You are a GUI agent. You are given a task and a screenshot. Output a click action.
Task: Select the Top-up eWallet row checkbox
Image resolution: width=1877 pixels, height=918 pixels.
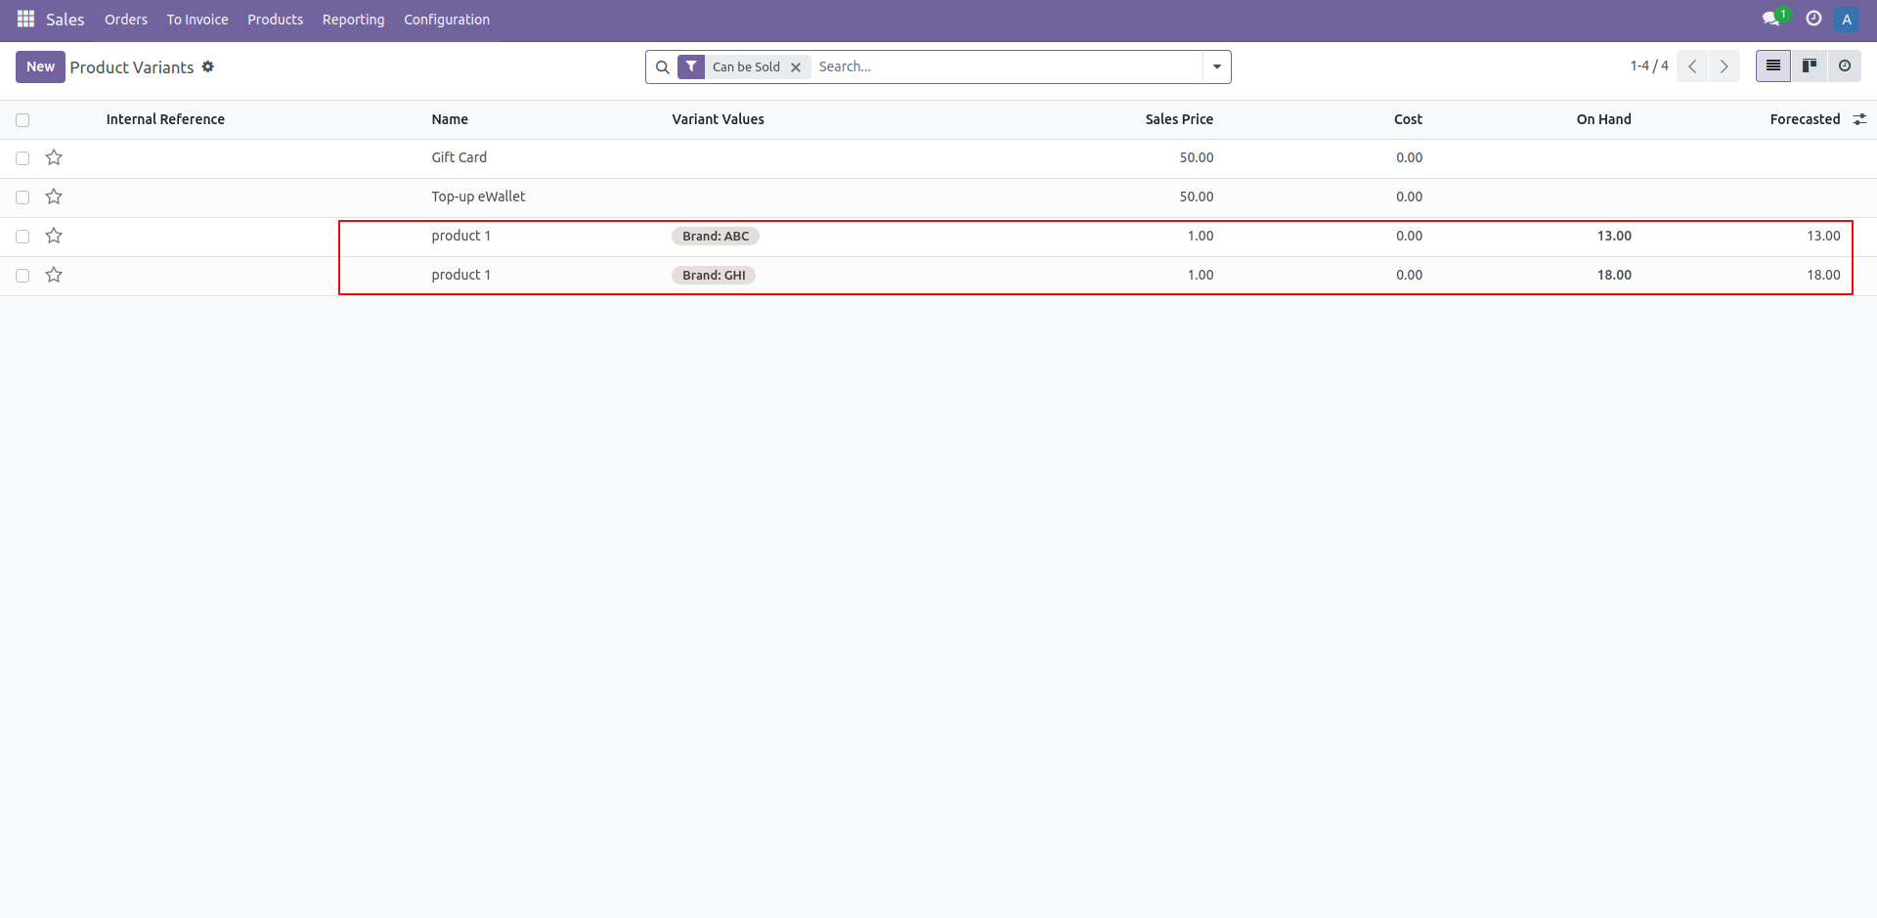click(22, 197)
